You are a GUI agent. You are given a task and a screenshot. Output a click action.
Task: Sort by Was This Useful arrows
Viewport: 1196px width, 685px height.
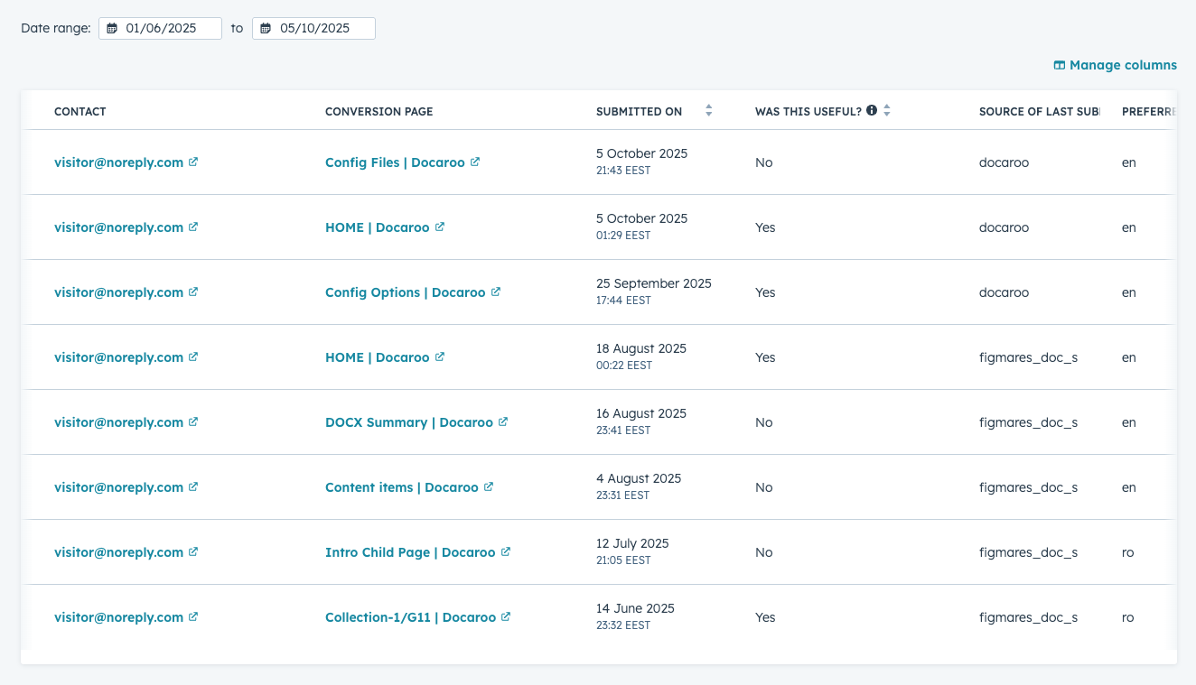pos(887,111)
